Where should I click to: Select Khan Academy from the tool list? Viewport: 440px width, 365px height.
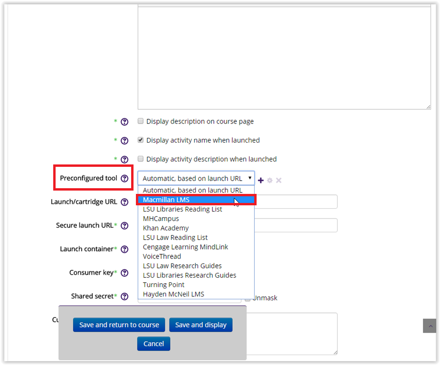click(x=196, y=228)
